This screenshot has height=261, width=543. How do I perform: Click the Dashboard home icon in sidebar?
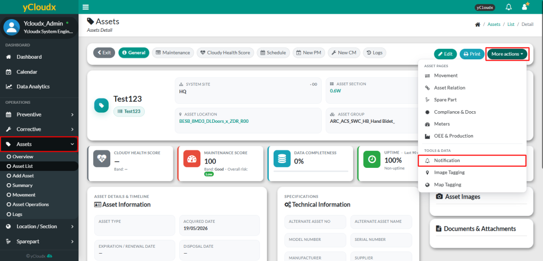click(x=9, y=57)
